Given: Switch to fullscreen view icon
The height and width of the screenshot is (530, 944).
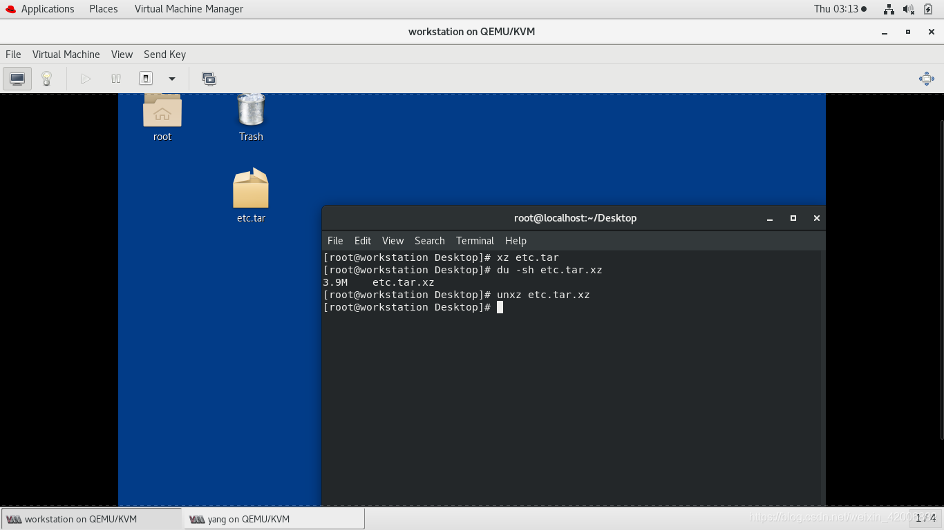Looking at the screenshot, I should pos(927,79).
